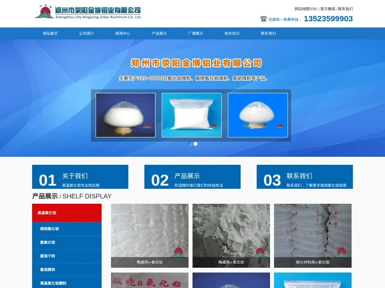Viewport: 385px width, 288px height.
Task: Click the 产品展示 / SHELF DISPLAY heading
Action: tap(72, 196)
